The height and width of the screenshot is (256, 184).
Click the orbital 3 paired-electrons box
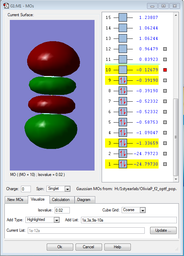click(123, 143)
